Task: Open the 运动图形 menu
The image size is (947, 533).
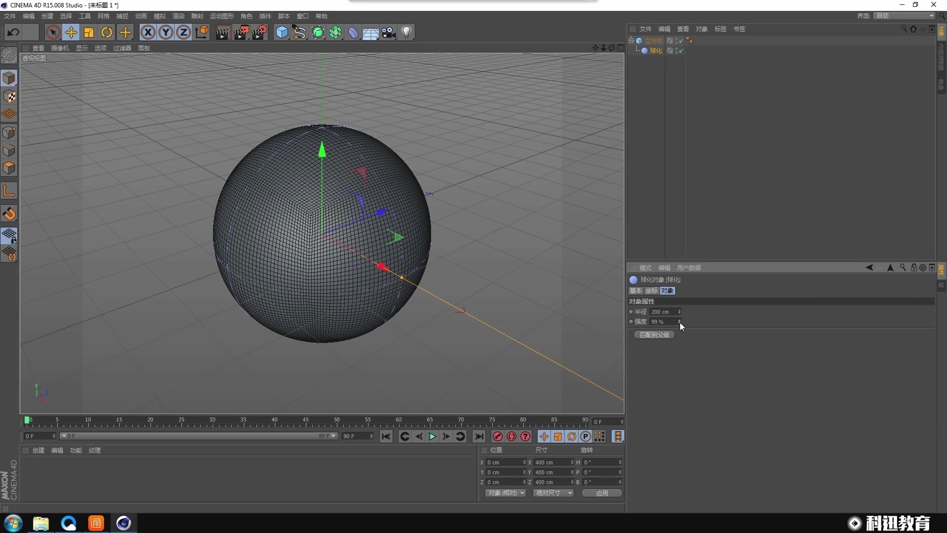Action: pos(221,16)
